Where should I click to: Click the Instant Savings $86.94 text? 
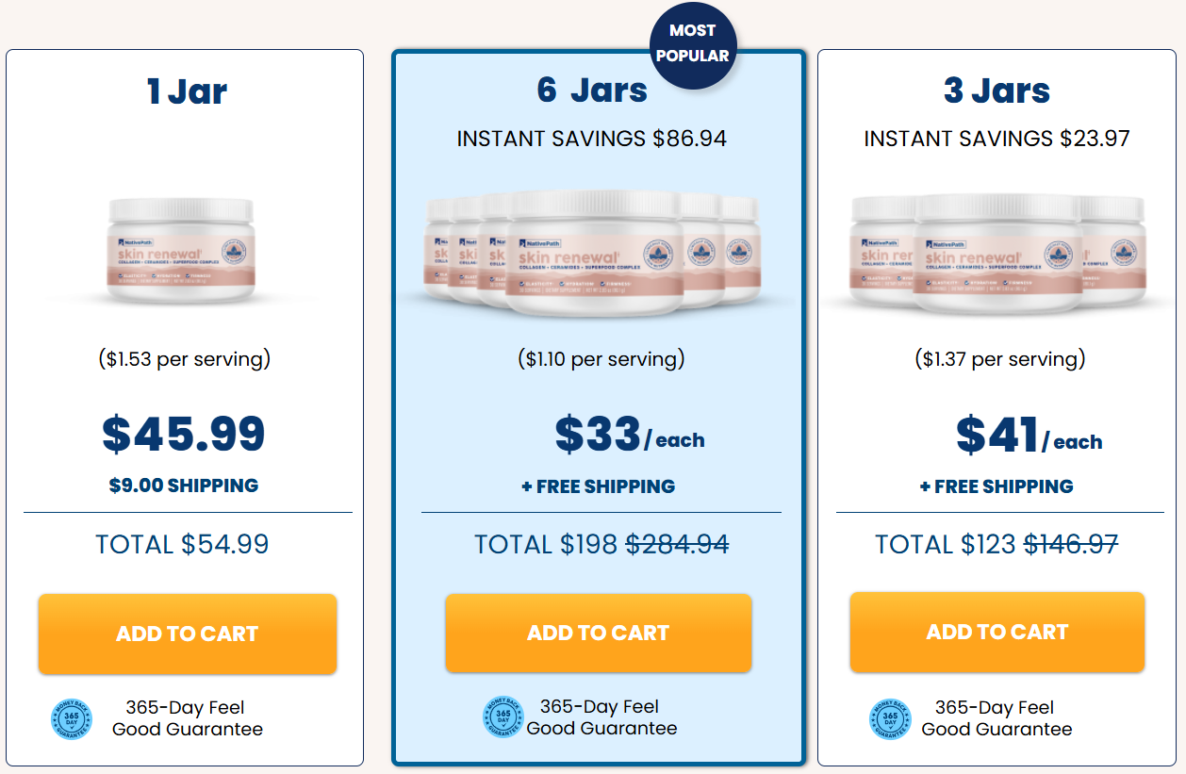tap(592, 139)
